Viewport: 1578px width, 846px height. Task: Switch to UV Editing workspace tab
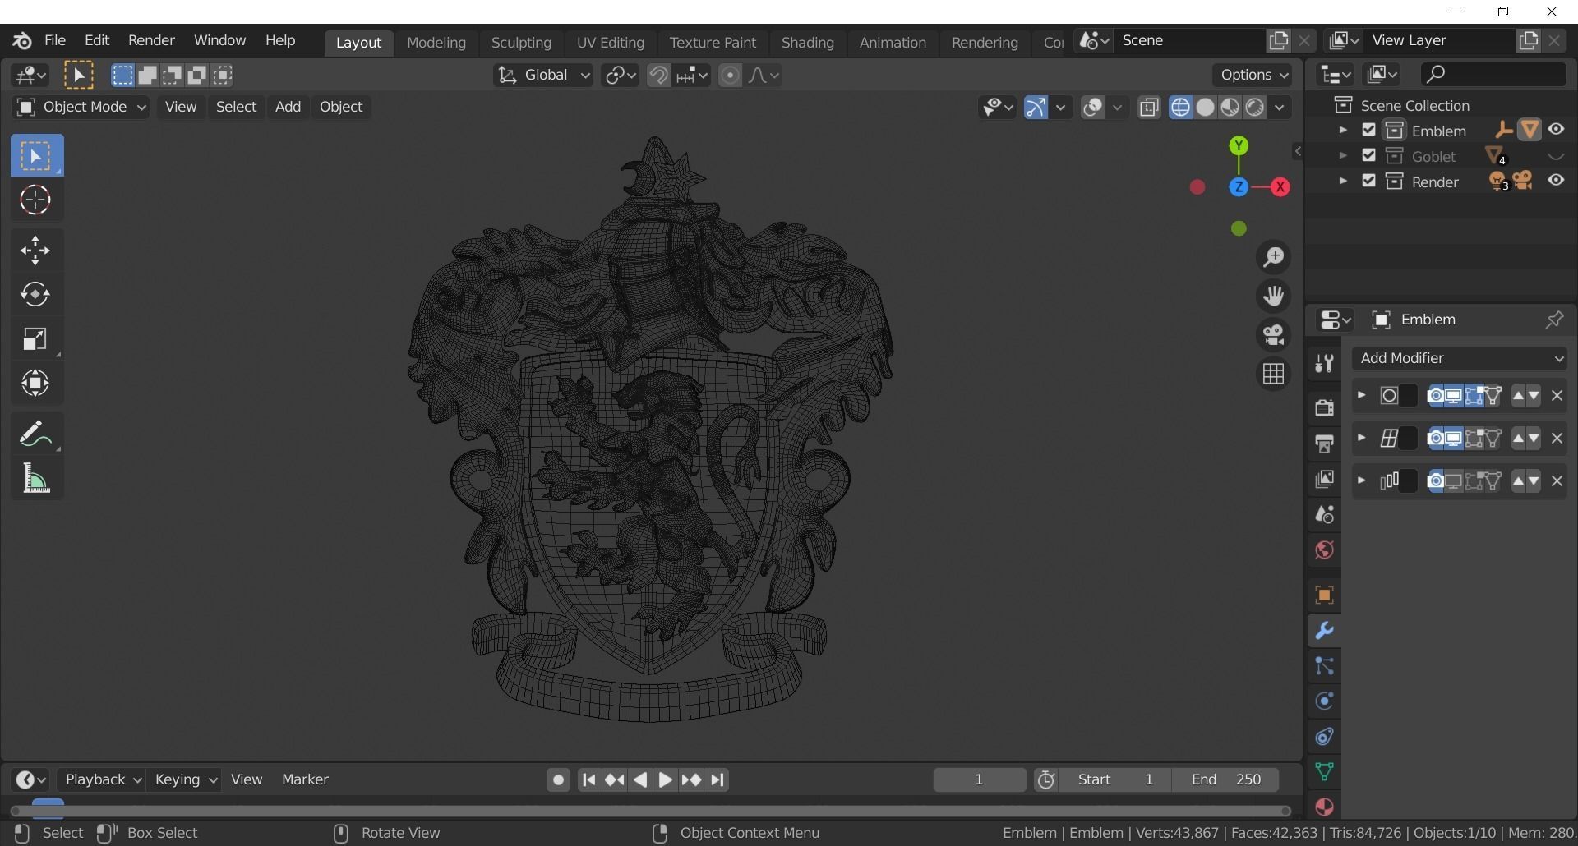click(610, 43)
